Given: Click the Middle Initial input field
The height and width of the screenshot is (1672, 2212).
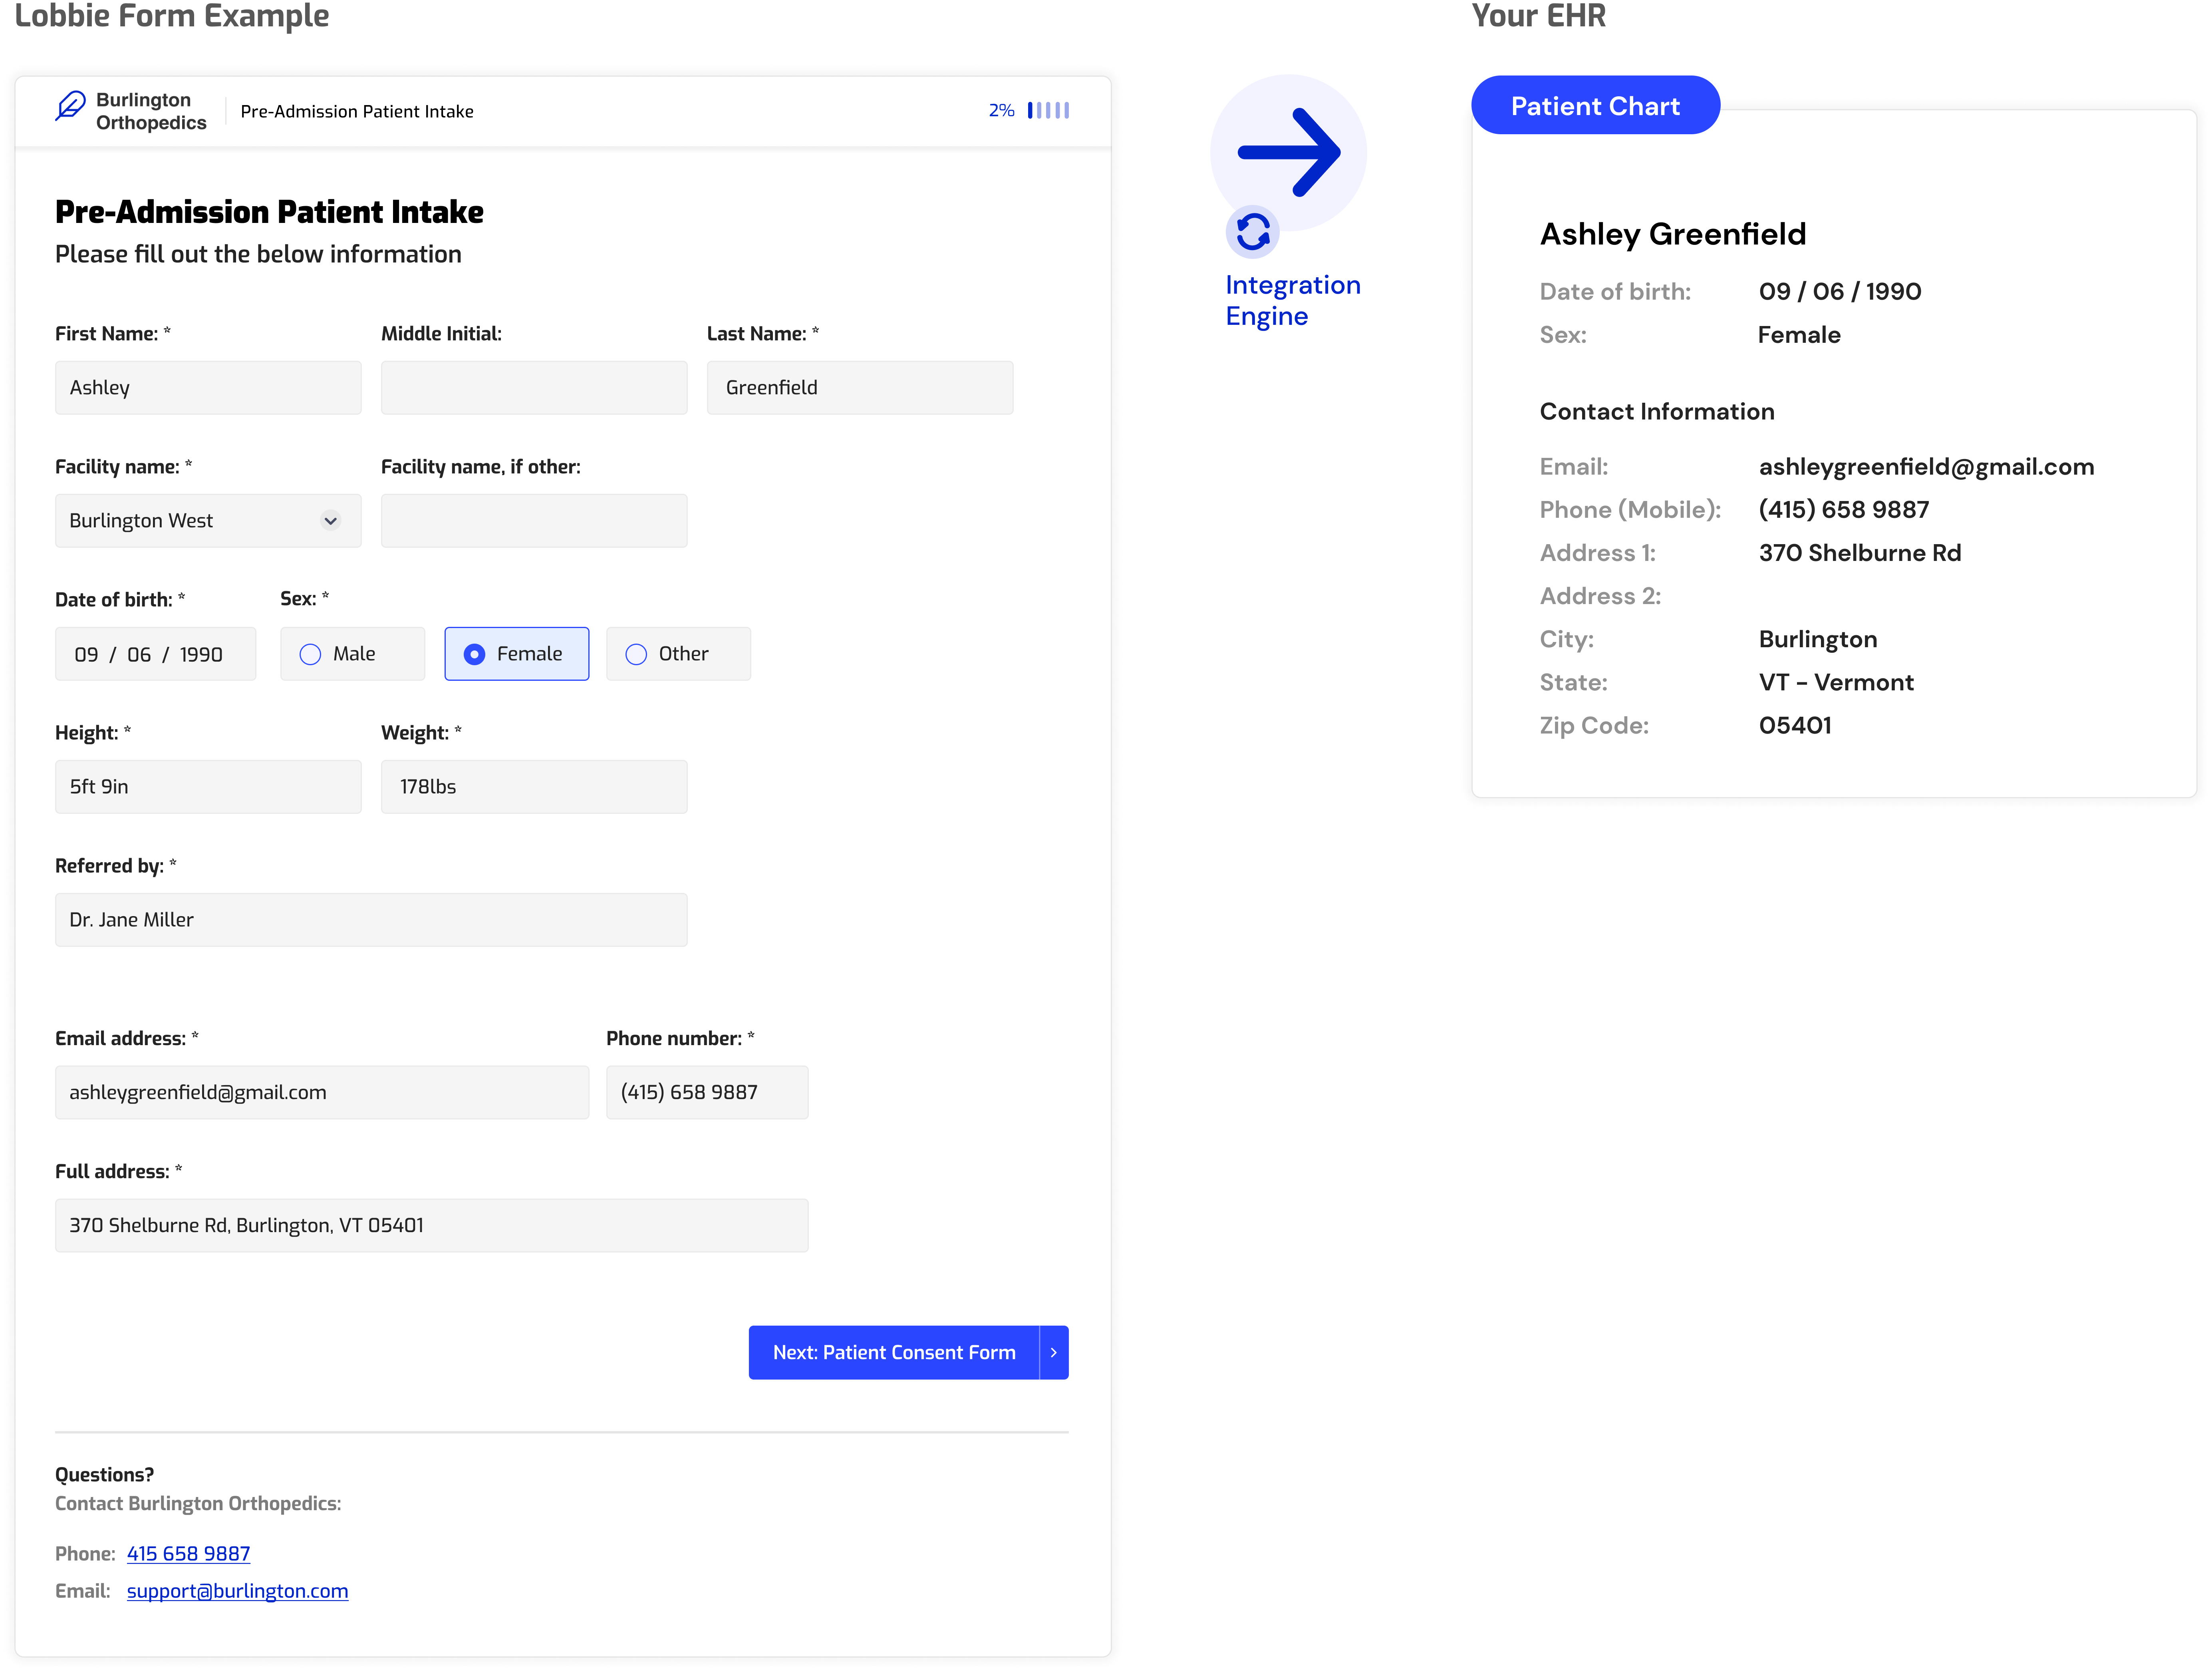Looking at the screenshot, I should (534, 388).
